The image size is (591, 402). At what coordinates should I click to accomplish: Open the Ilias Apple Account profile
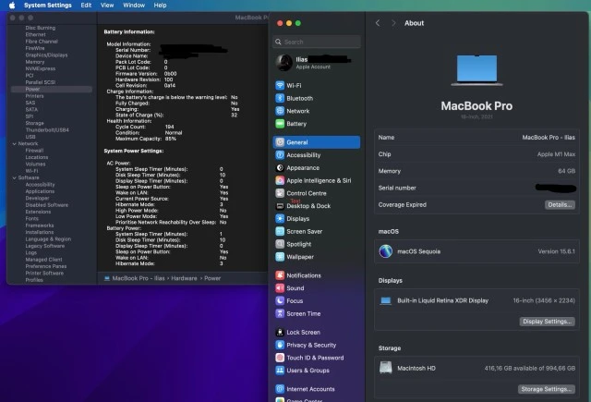[x=316, y=63]
